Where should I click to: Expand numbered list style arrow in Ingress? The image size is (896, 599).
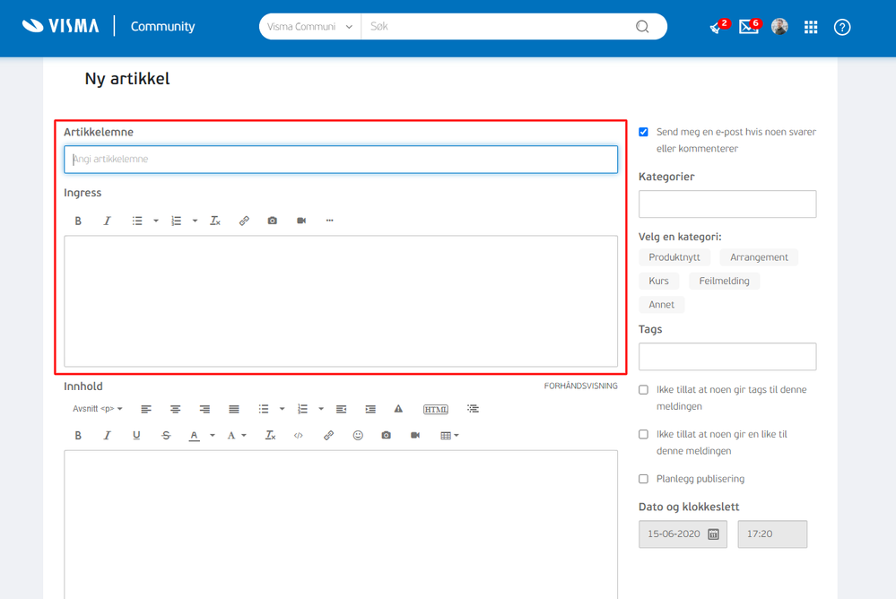(195, 221)
